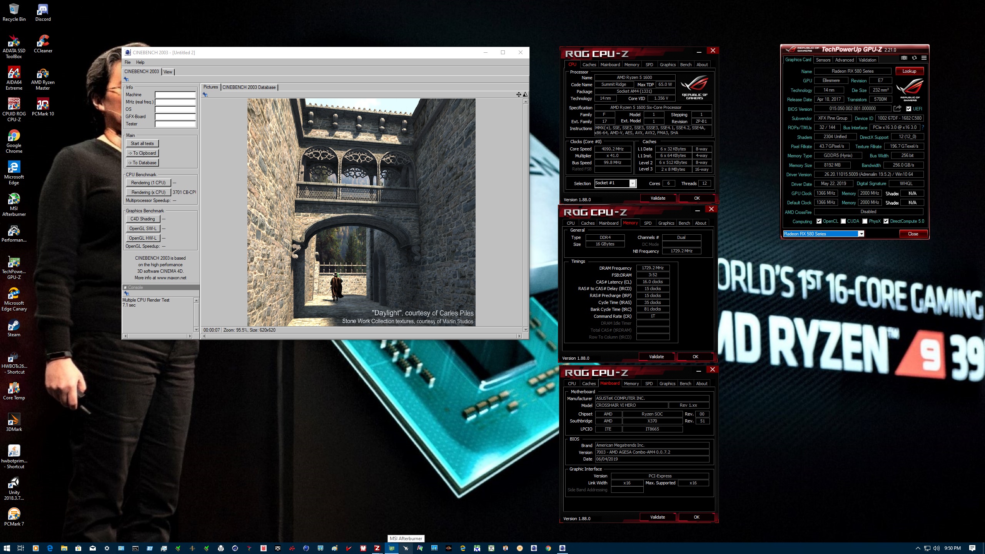Click the GPU-Z refresh icon
Image resolution: width=985 pixels, height=554 pixels.
click(x=914, y=58)
